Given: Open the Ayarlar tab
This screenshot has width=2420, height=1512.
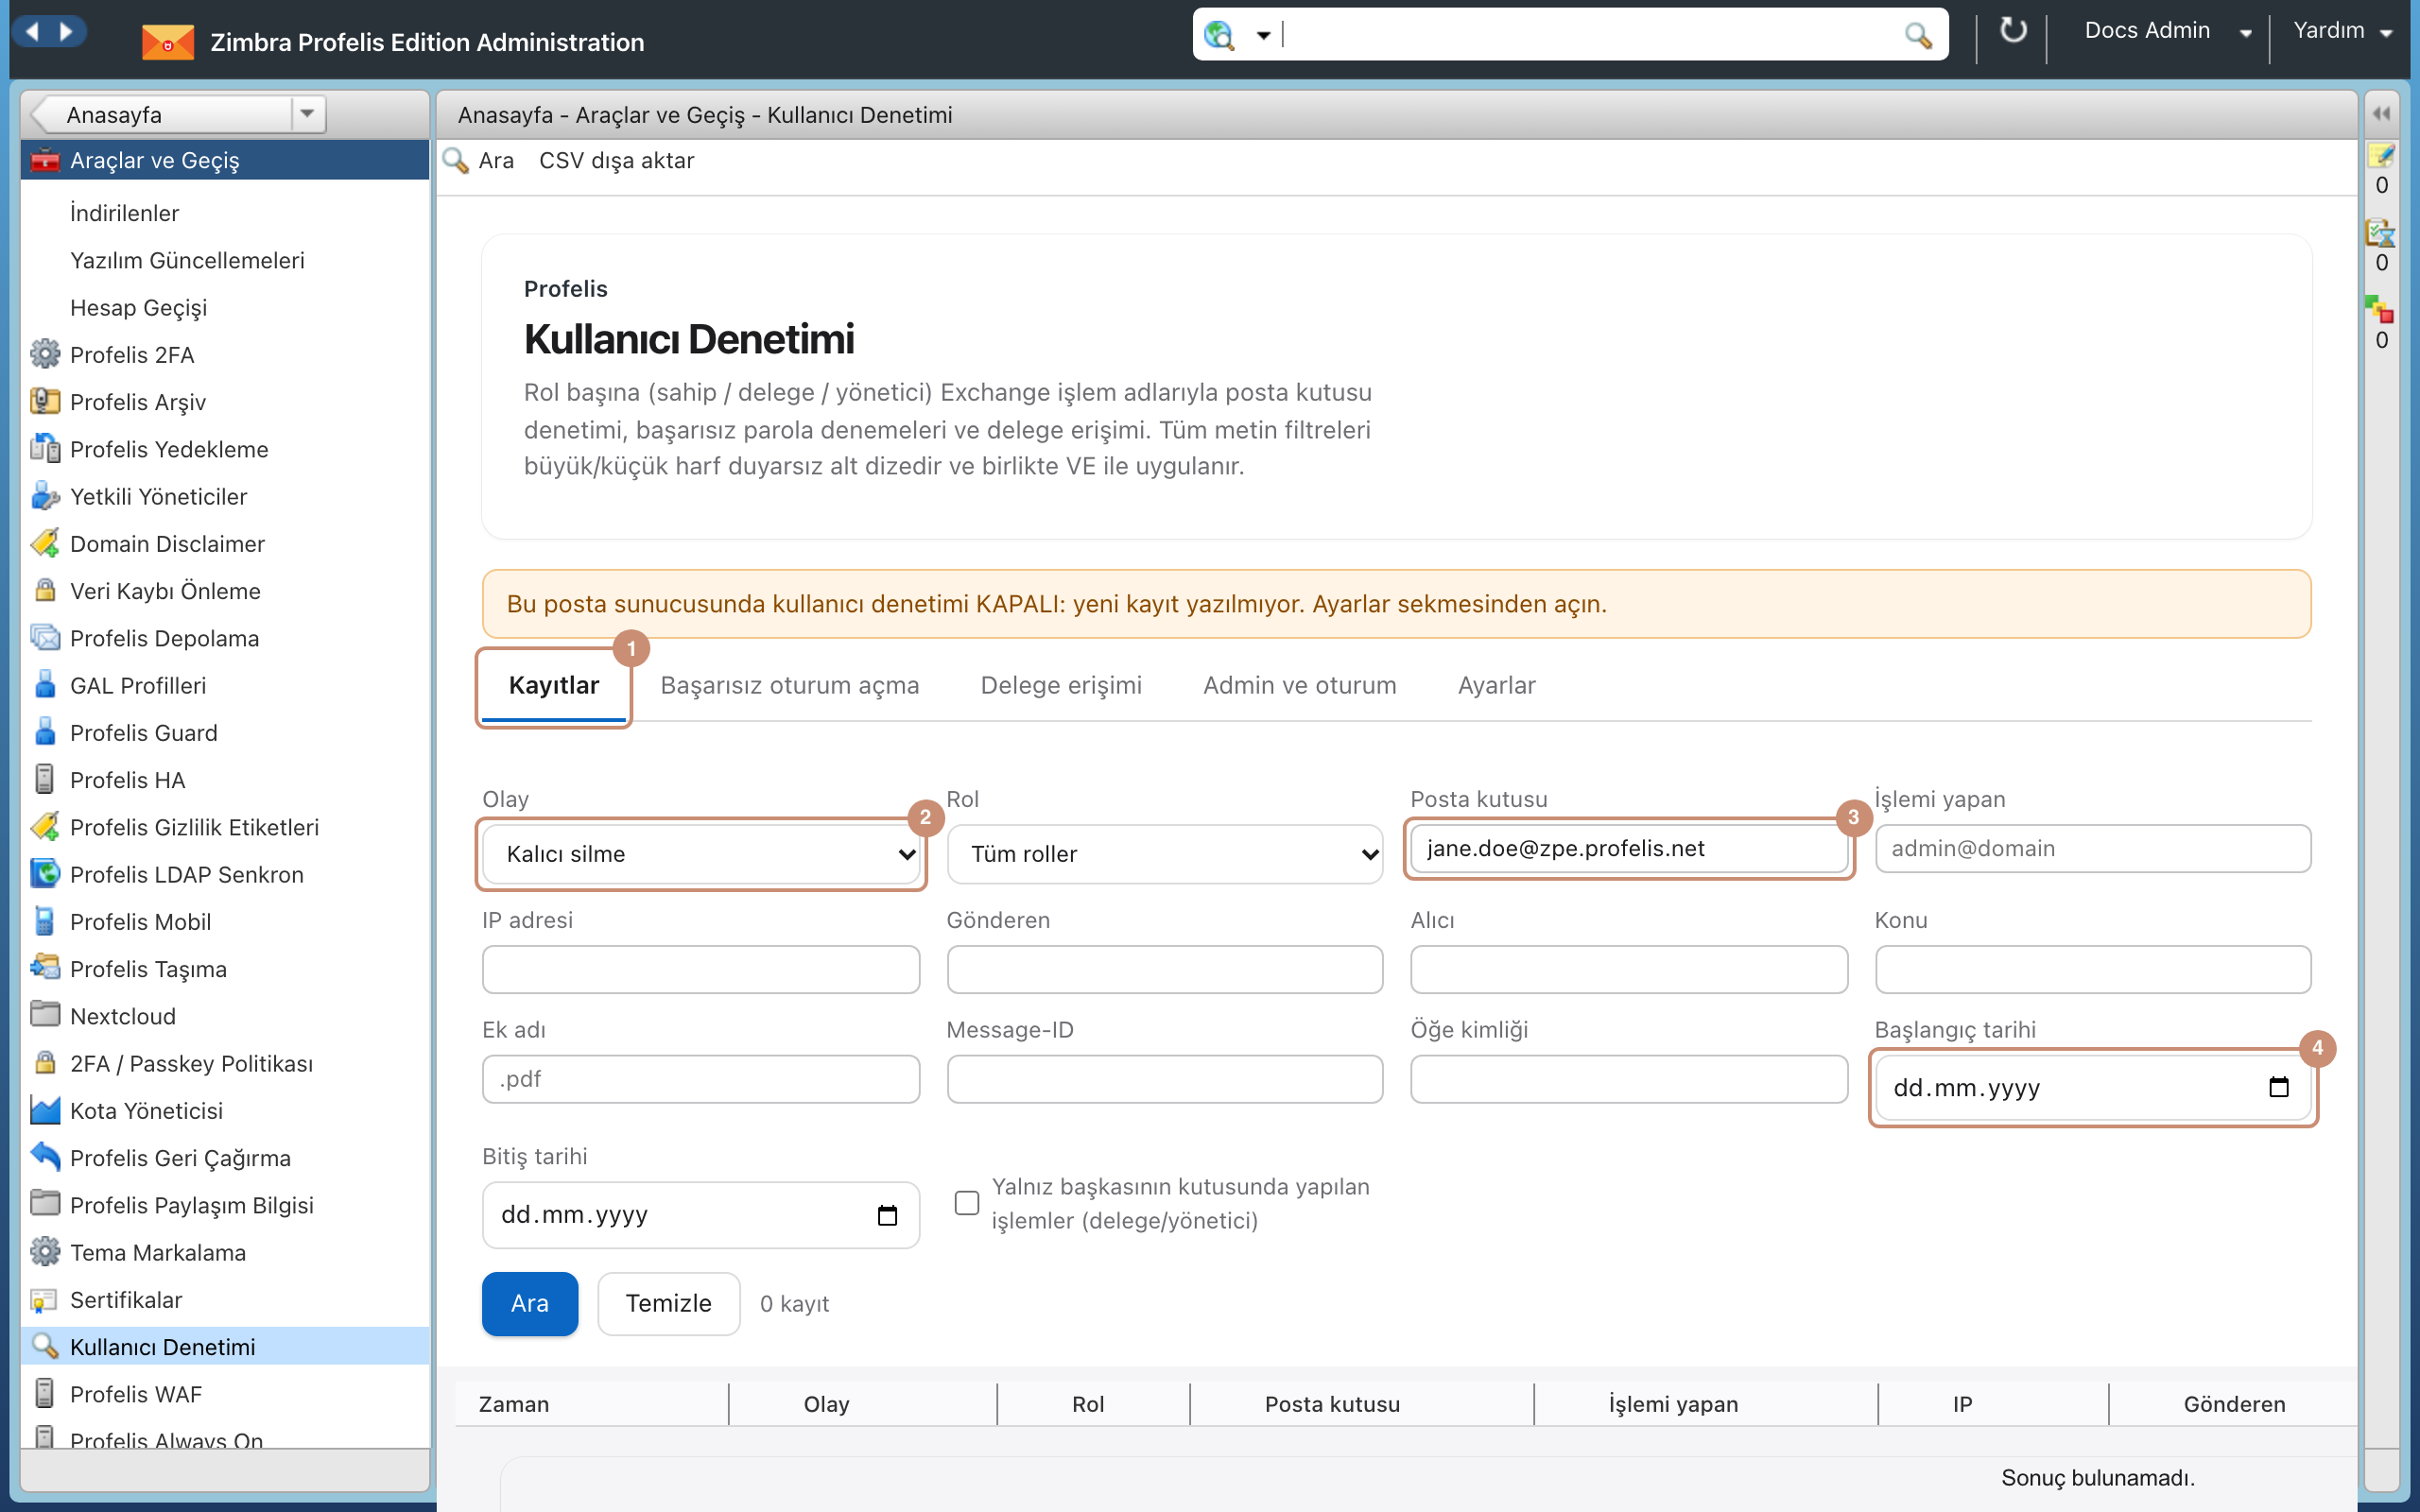Looking at the screenshot, I should (x=1496, y=685).
